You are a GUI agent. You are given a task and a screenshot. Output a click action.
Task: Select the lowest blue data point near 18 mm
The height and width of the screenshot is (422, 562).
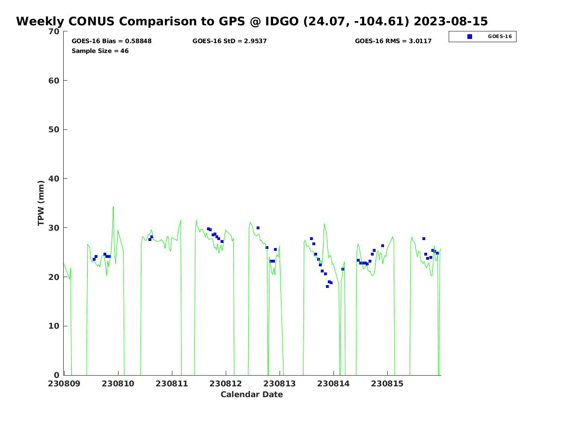point(327,286)
